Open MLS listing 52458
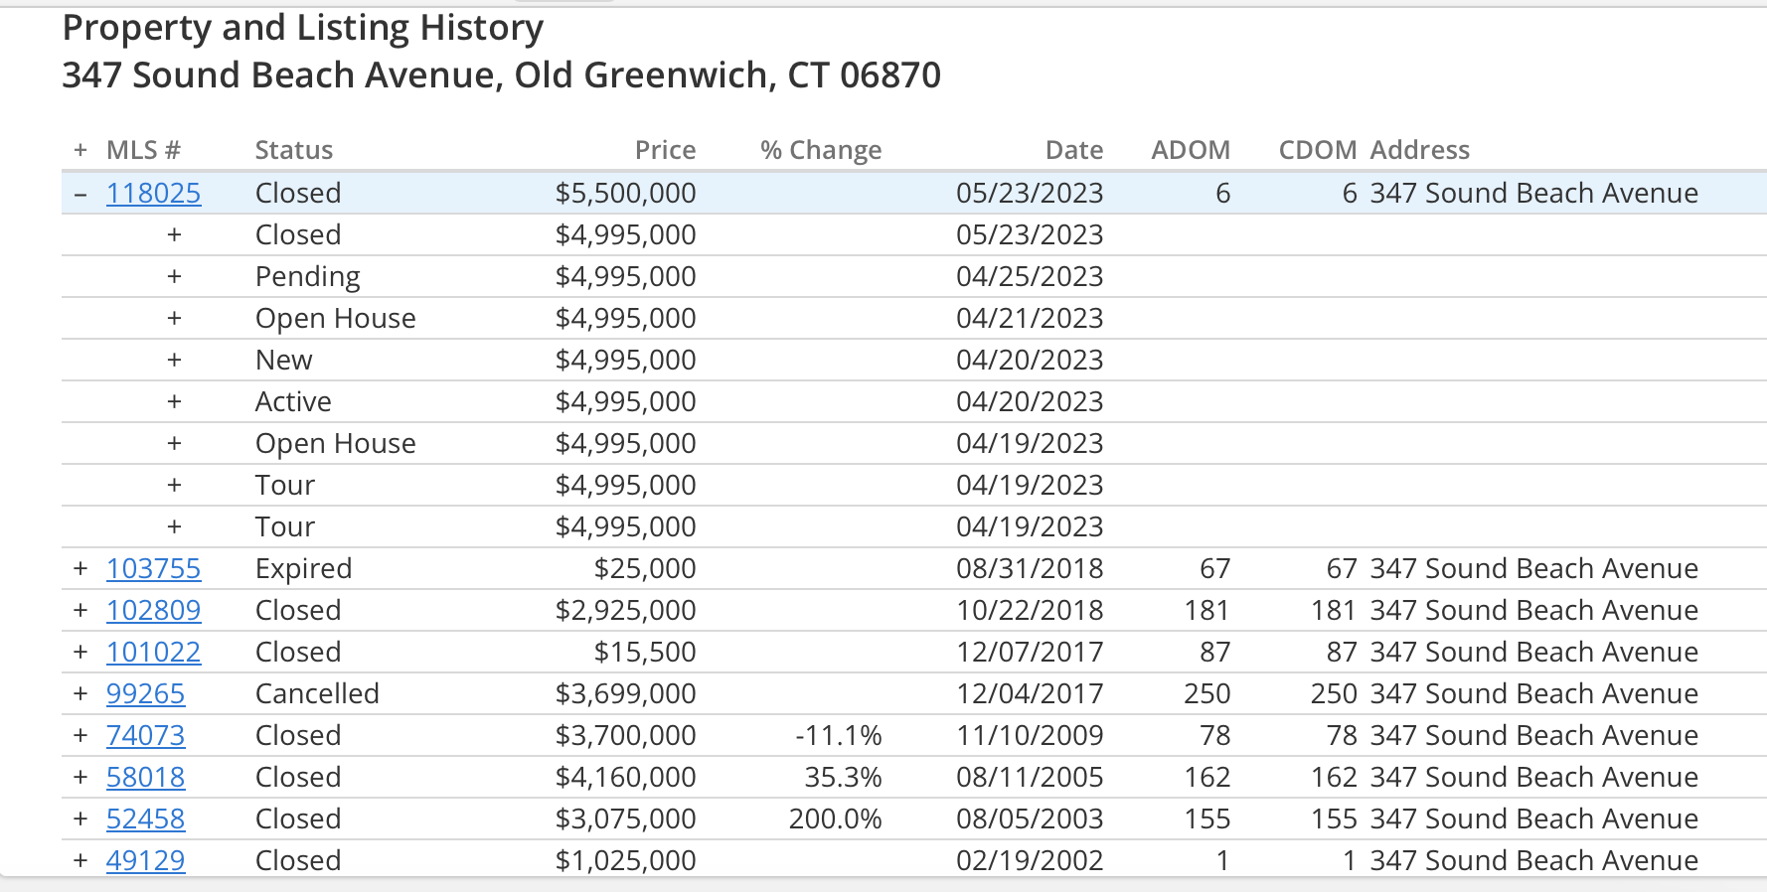The image size is (1767, 892). 145,819
